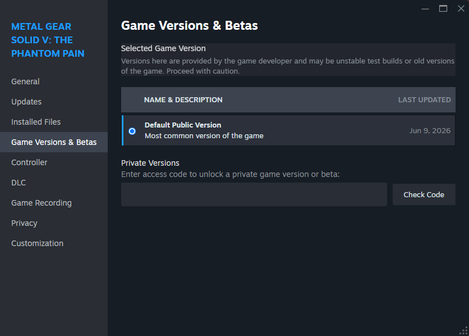Select Game Versions & Betas section
The width and height of the screenshot is (469, 336).
click(x=54, y=142)
